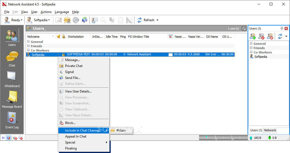Screen dimensions: 290x153
Task: Click the private chat toolbar icon
Action: 67,20
